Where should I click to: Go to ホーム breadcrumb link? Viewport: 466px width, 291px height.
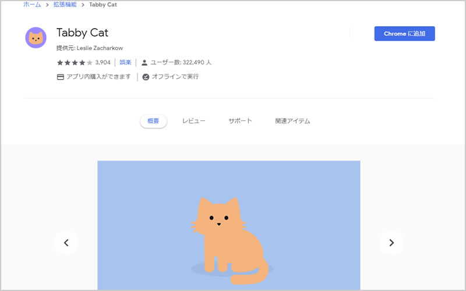click(32, 5)
